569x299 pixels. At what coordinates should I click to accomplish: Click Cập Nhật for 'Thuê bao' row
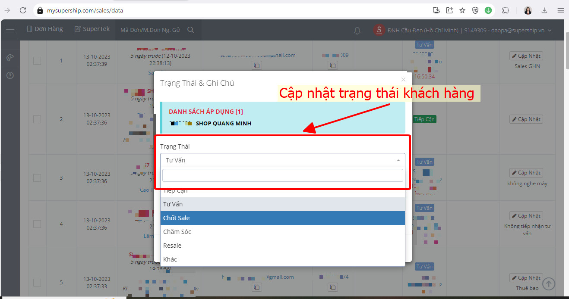coord(526,278)
